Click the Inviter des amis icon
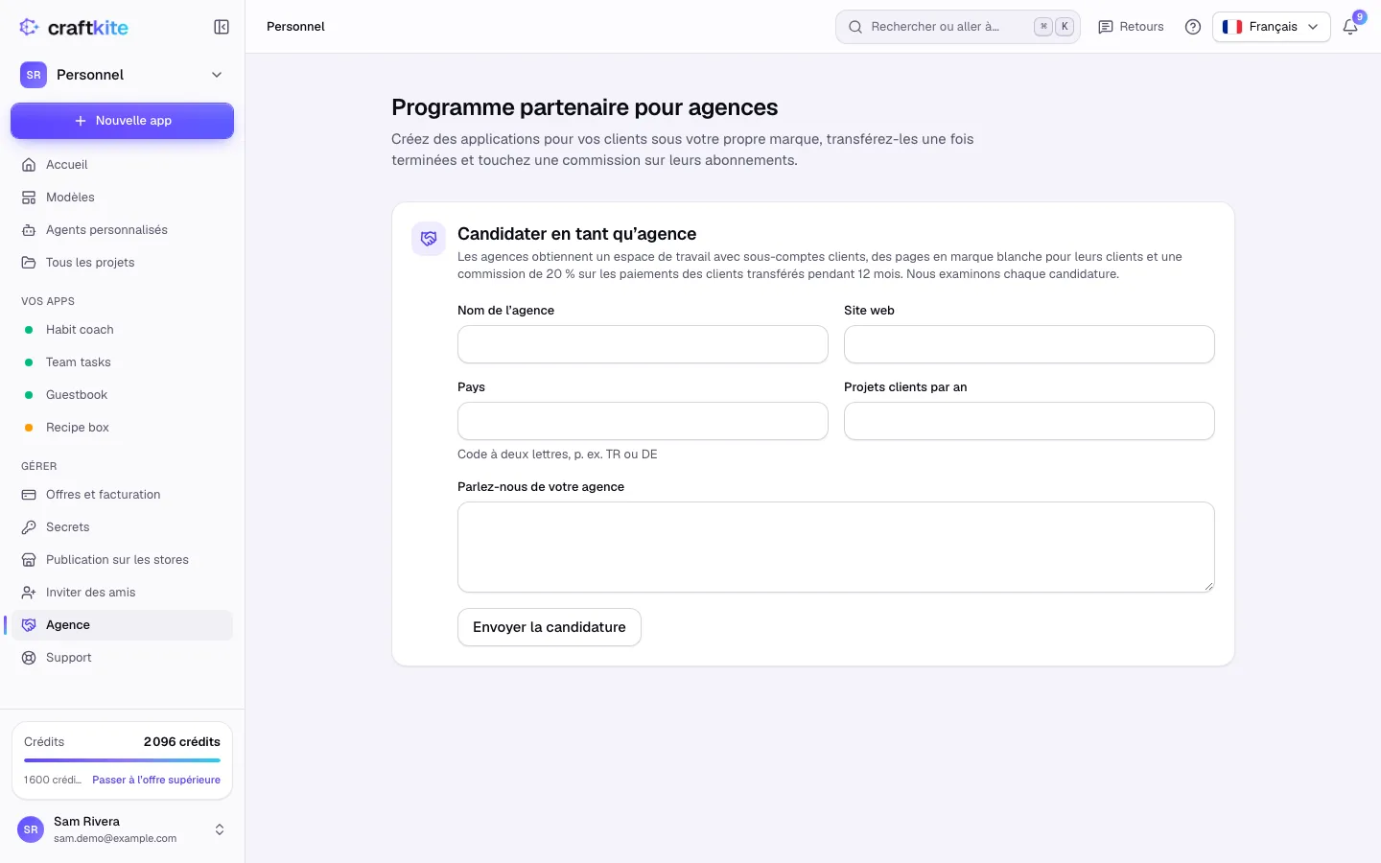 (x=29, y=593)
